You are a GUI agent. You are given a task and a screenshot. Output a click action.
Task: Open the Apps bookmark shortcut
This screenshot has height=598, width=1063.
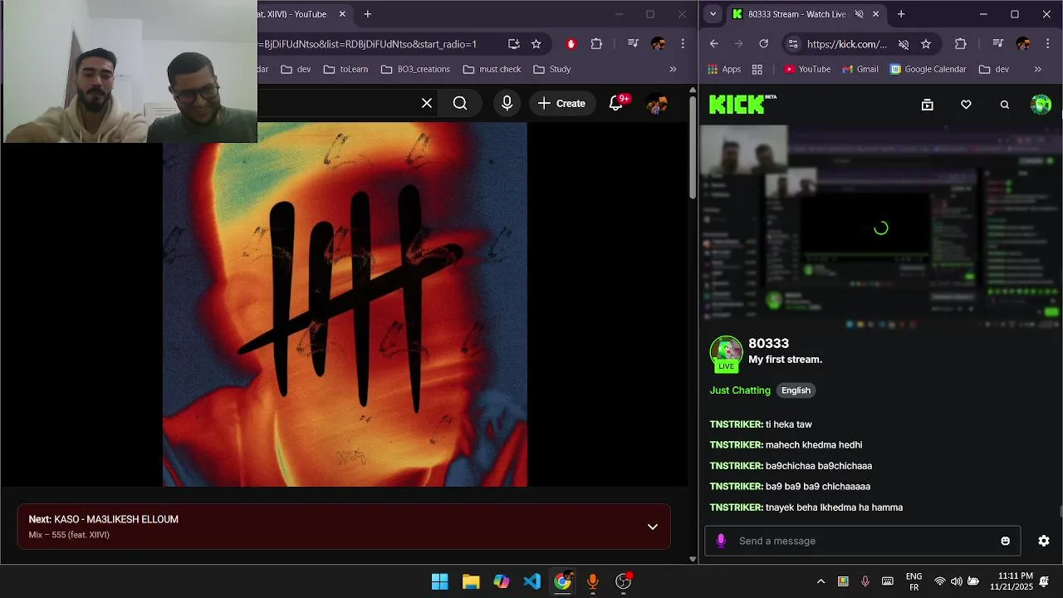point(724,69)
